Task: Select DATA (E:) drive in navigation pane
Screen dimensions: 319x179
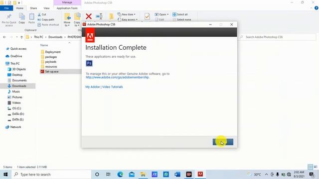Action: pos(15,120)
